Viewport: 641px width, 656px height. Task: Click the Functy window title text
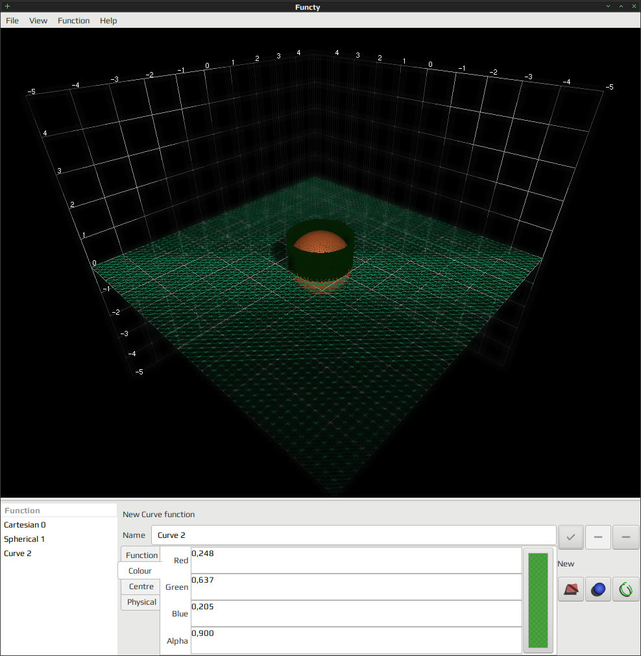(x=308, y=6)
